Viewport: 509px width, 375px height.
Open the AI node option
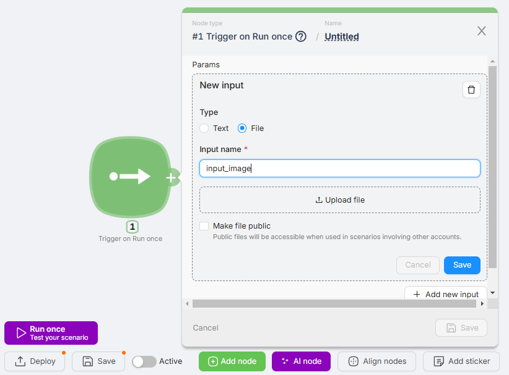[x=301, y=361]
